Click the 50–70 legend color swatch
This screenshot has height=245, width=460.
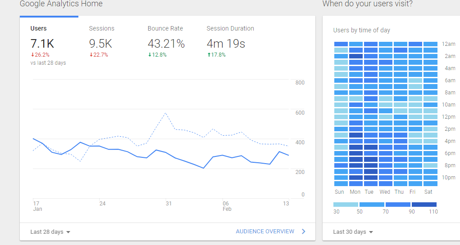372,205
